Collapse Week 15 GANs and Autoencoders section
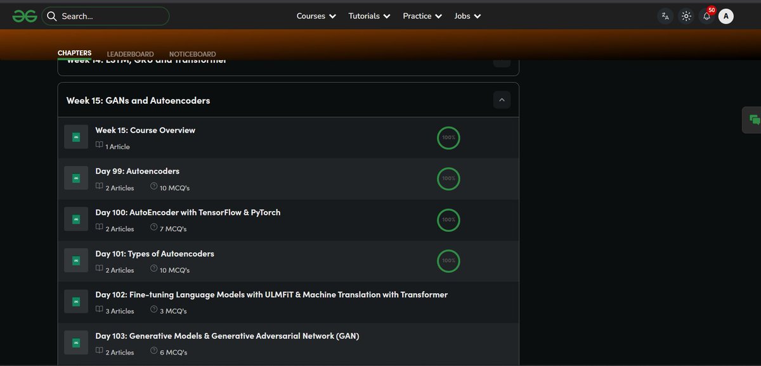761x366 pixels. (x=502, y=100)
